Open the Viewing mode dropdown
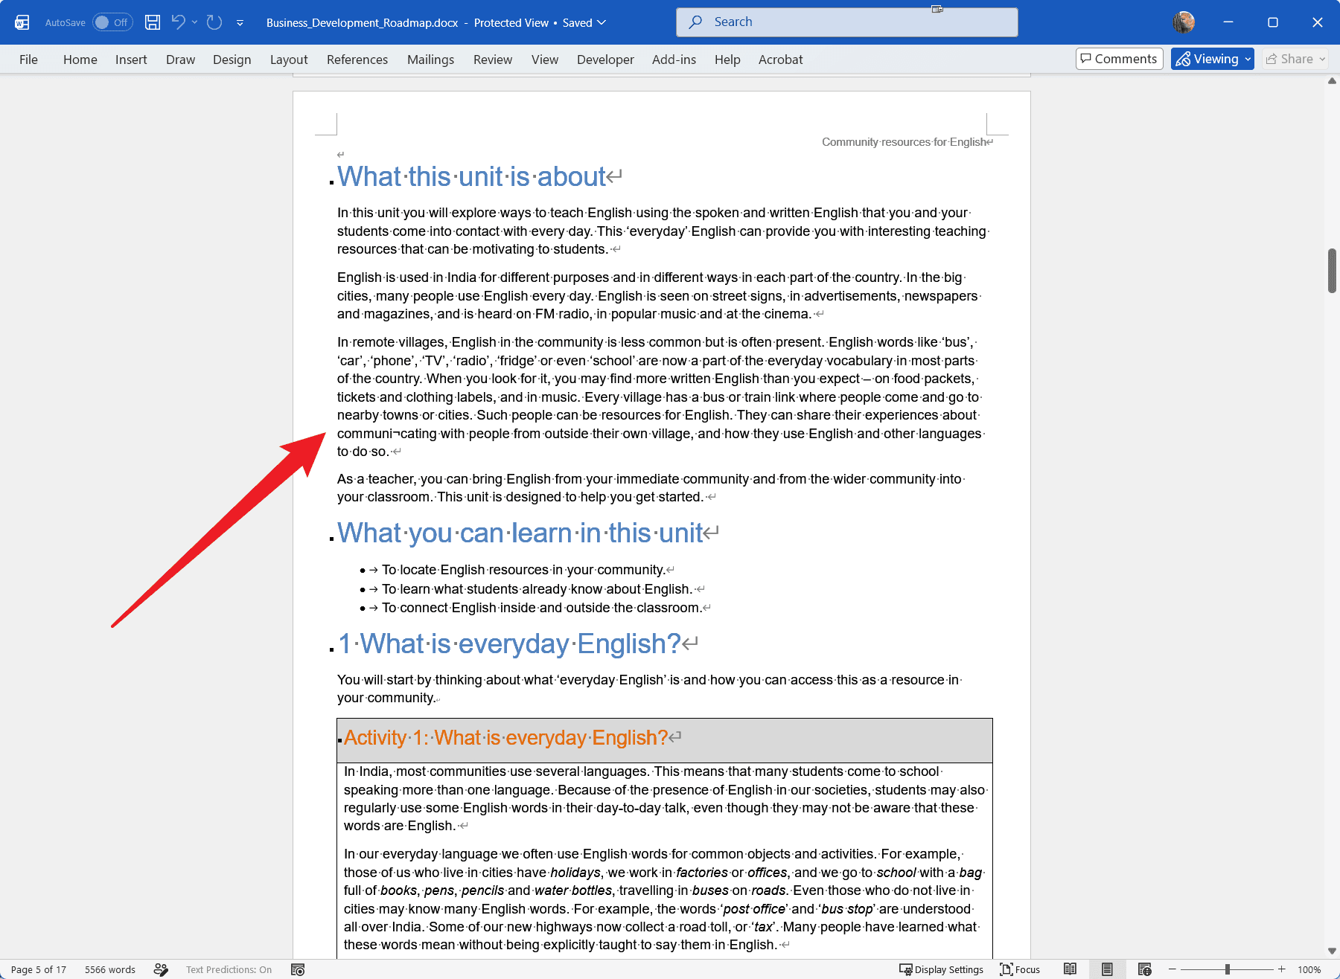Image resolution: width=1340 pixels, height=979 pixels. coord(1212,59)
